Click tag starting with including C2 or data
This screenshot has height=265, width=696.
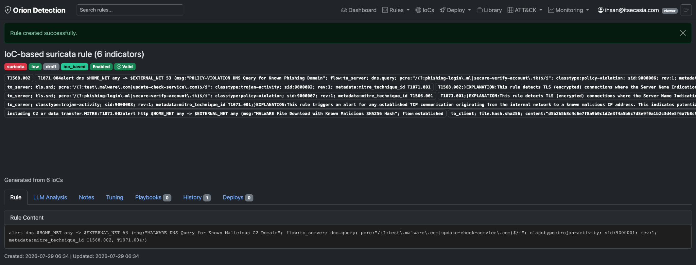[x=225, y=113]
